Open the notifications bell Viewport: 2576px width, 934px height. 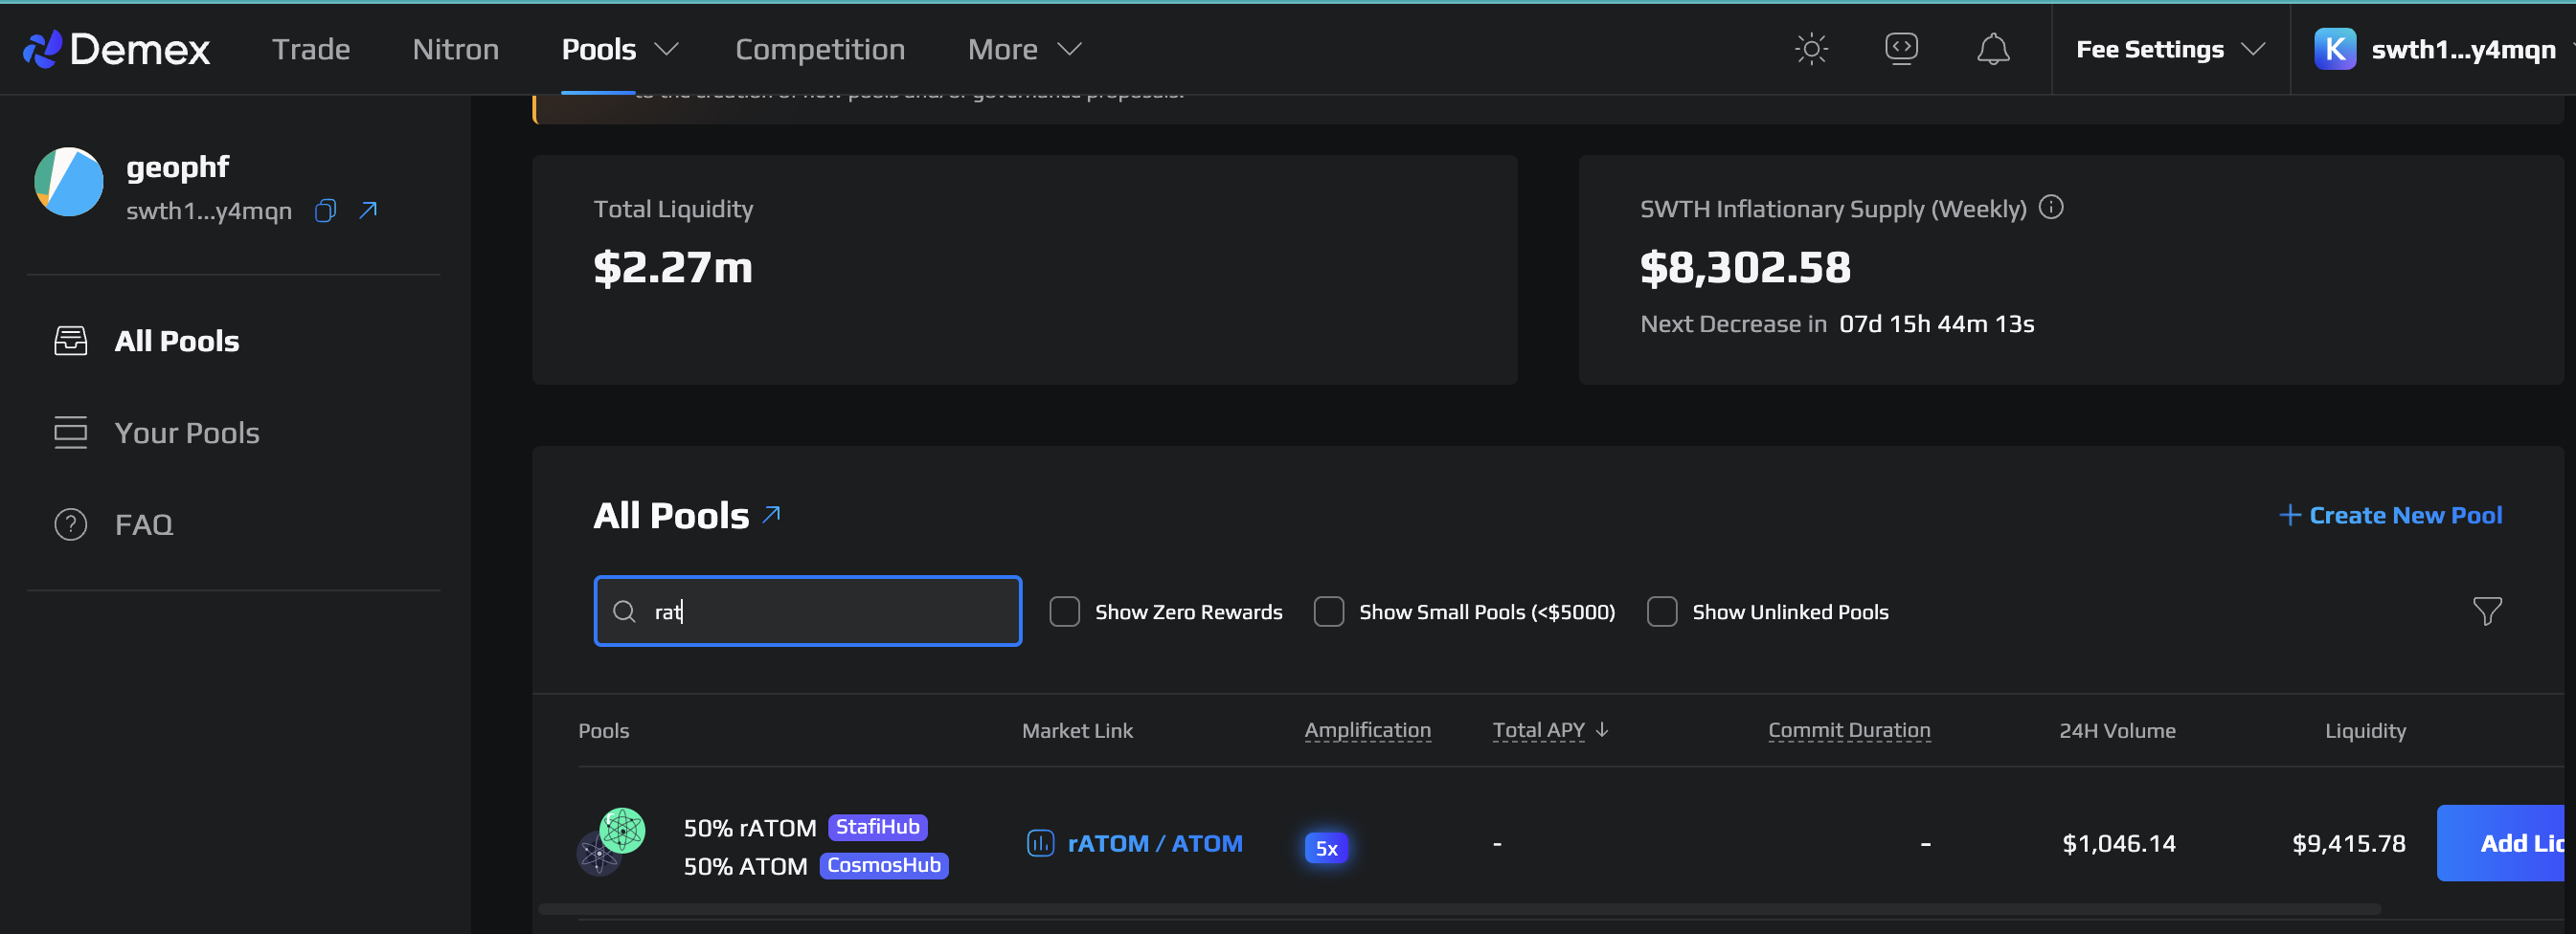click(1993, 49)
